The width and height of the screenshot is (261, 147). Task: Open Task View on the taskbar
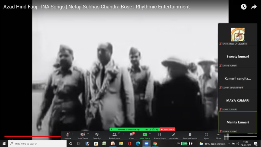click(x=79, y=143)
